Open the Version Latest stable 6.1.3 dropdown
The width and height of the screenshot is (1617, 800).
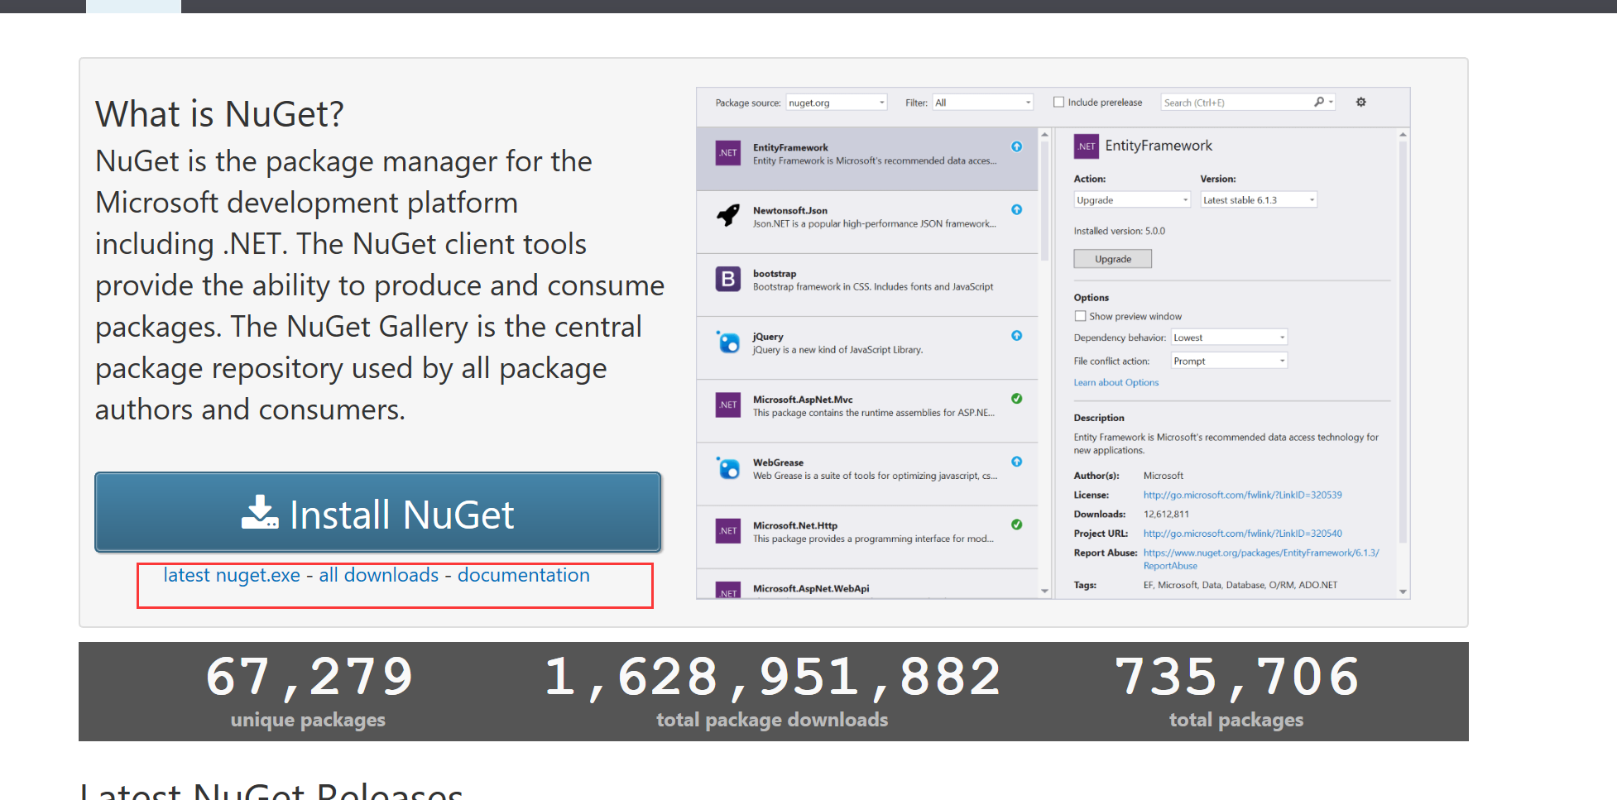[1259, 200]
